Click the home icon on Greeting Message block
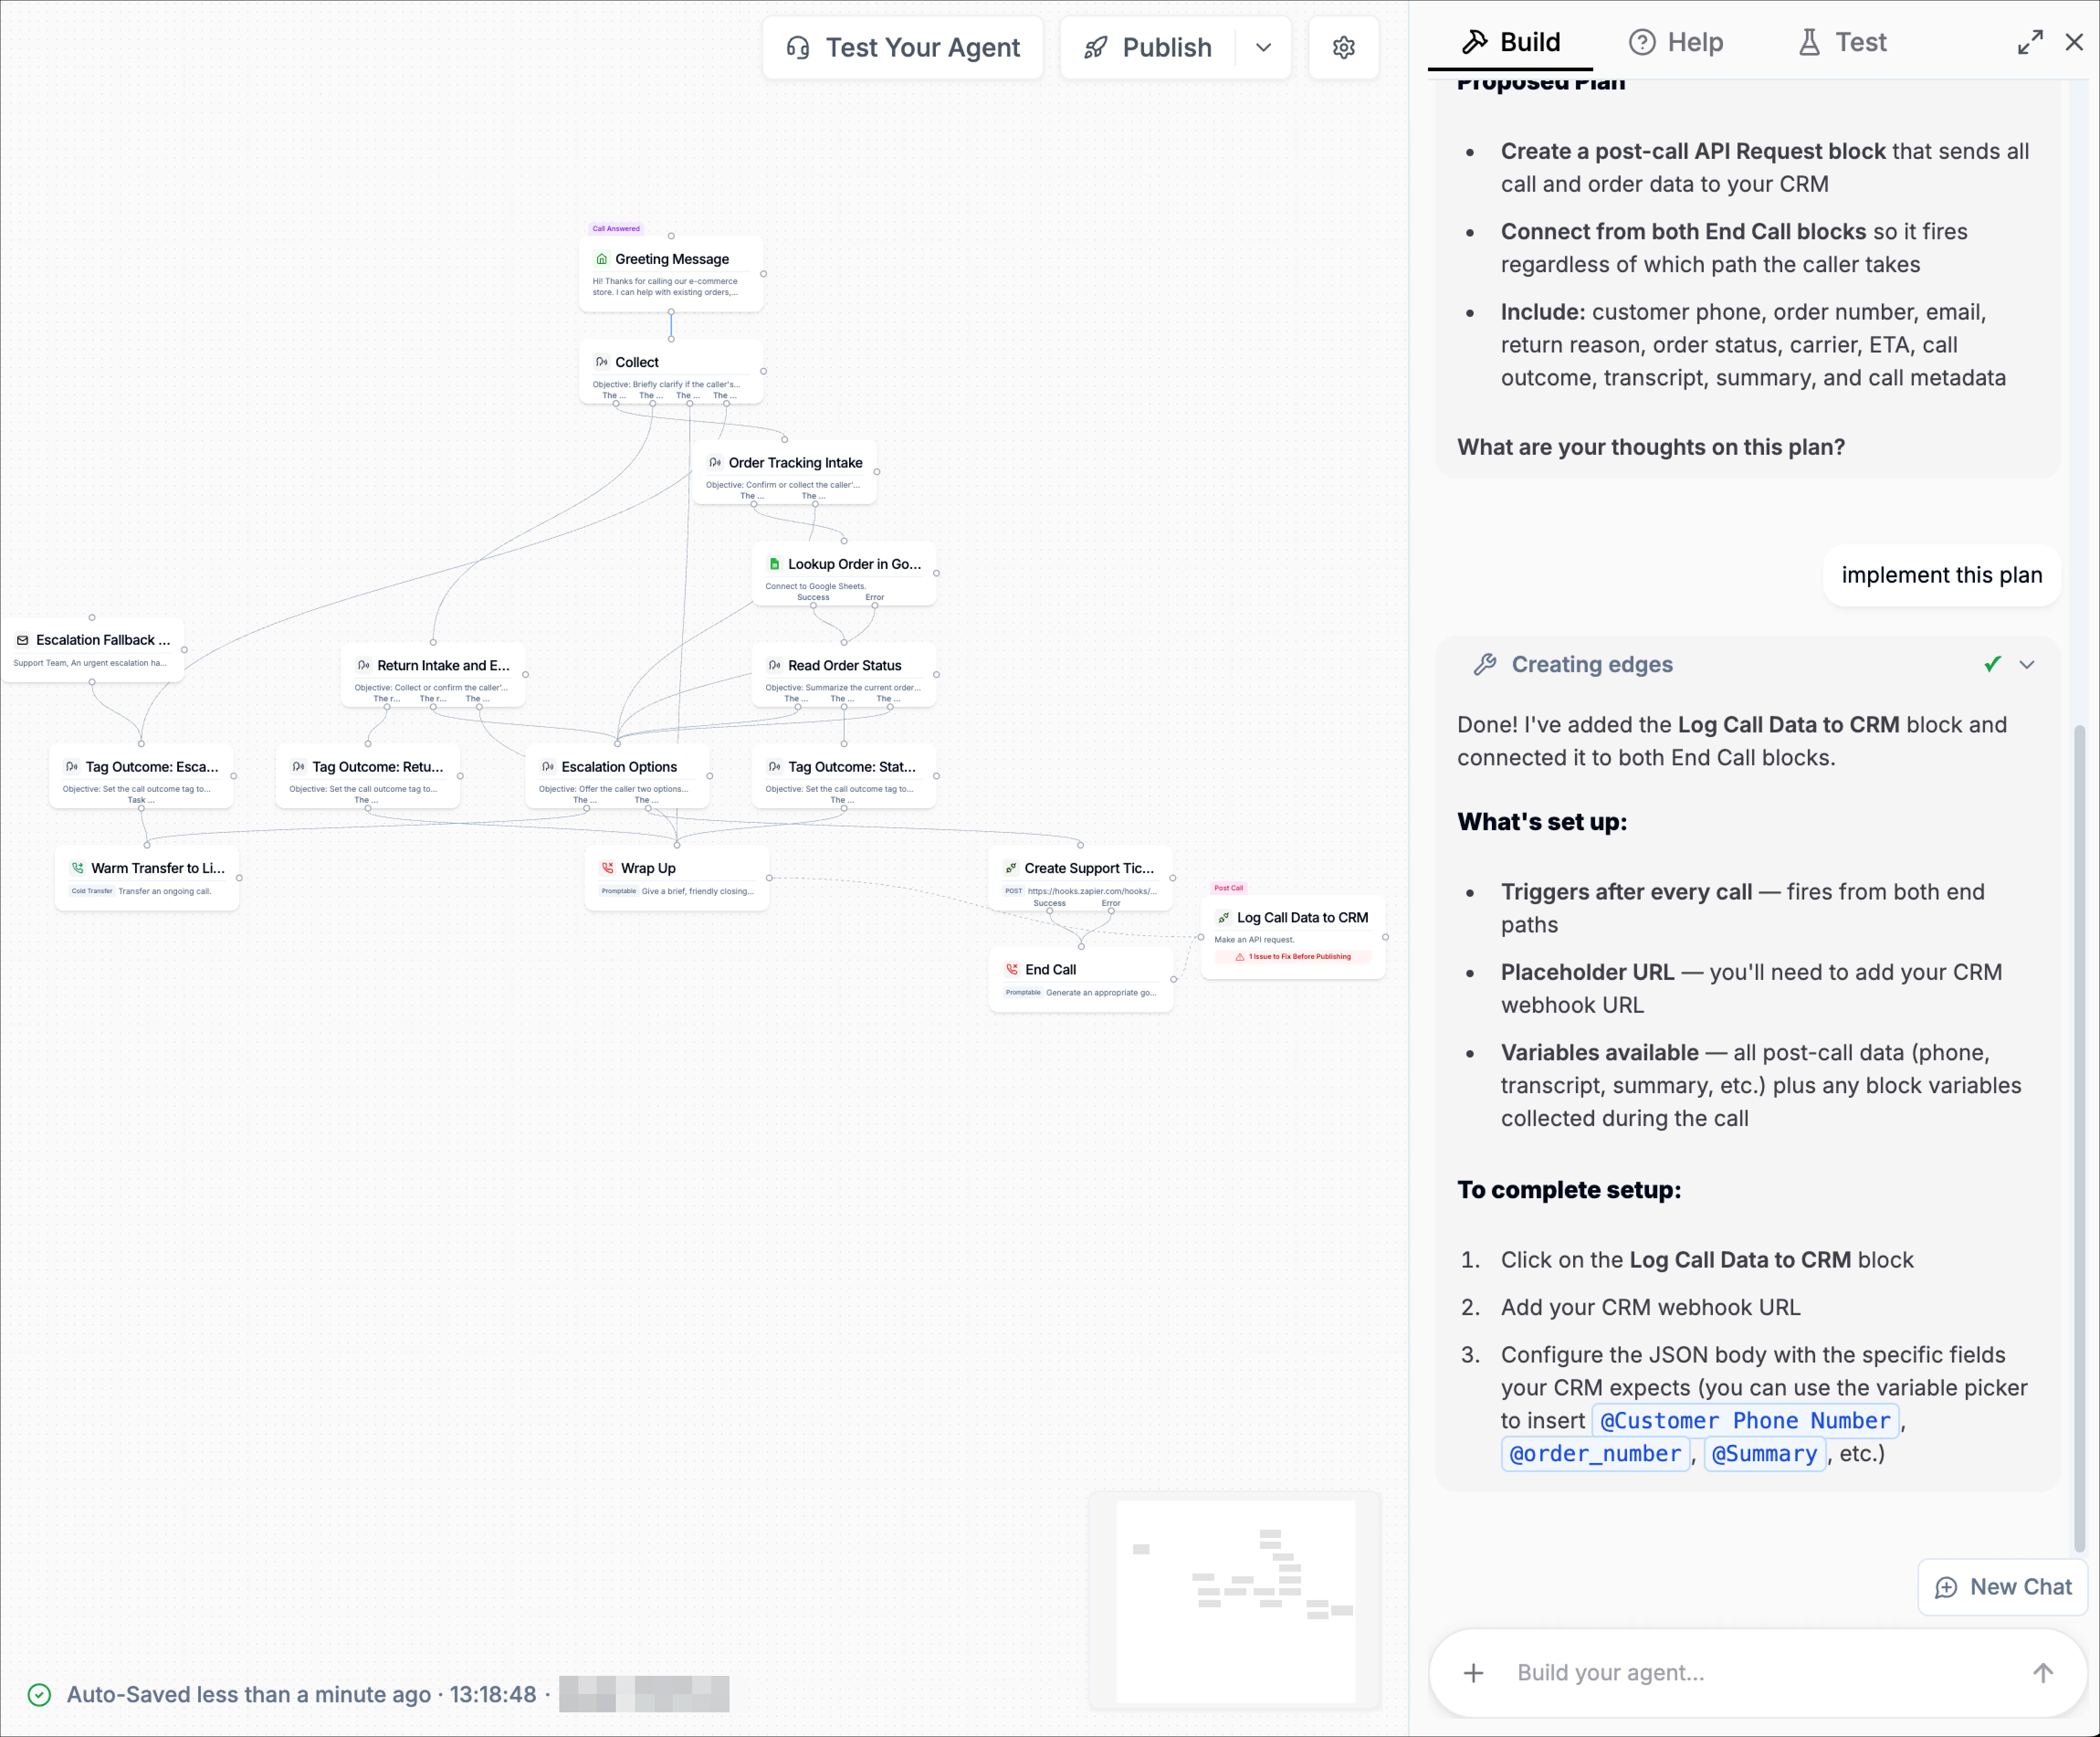 coord(602,259)
